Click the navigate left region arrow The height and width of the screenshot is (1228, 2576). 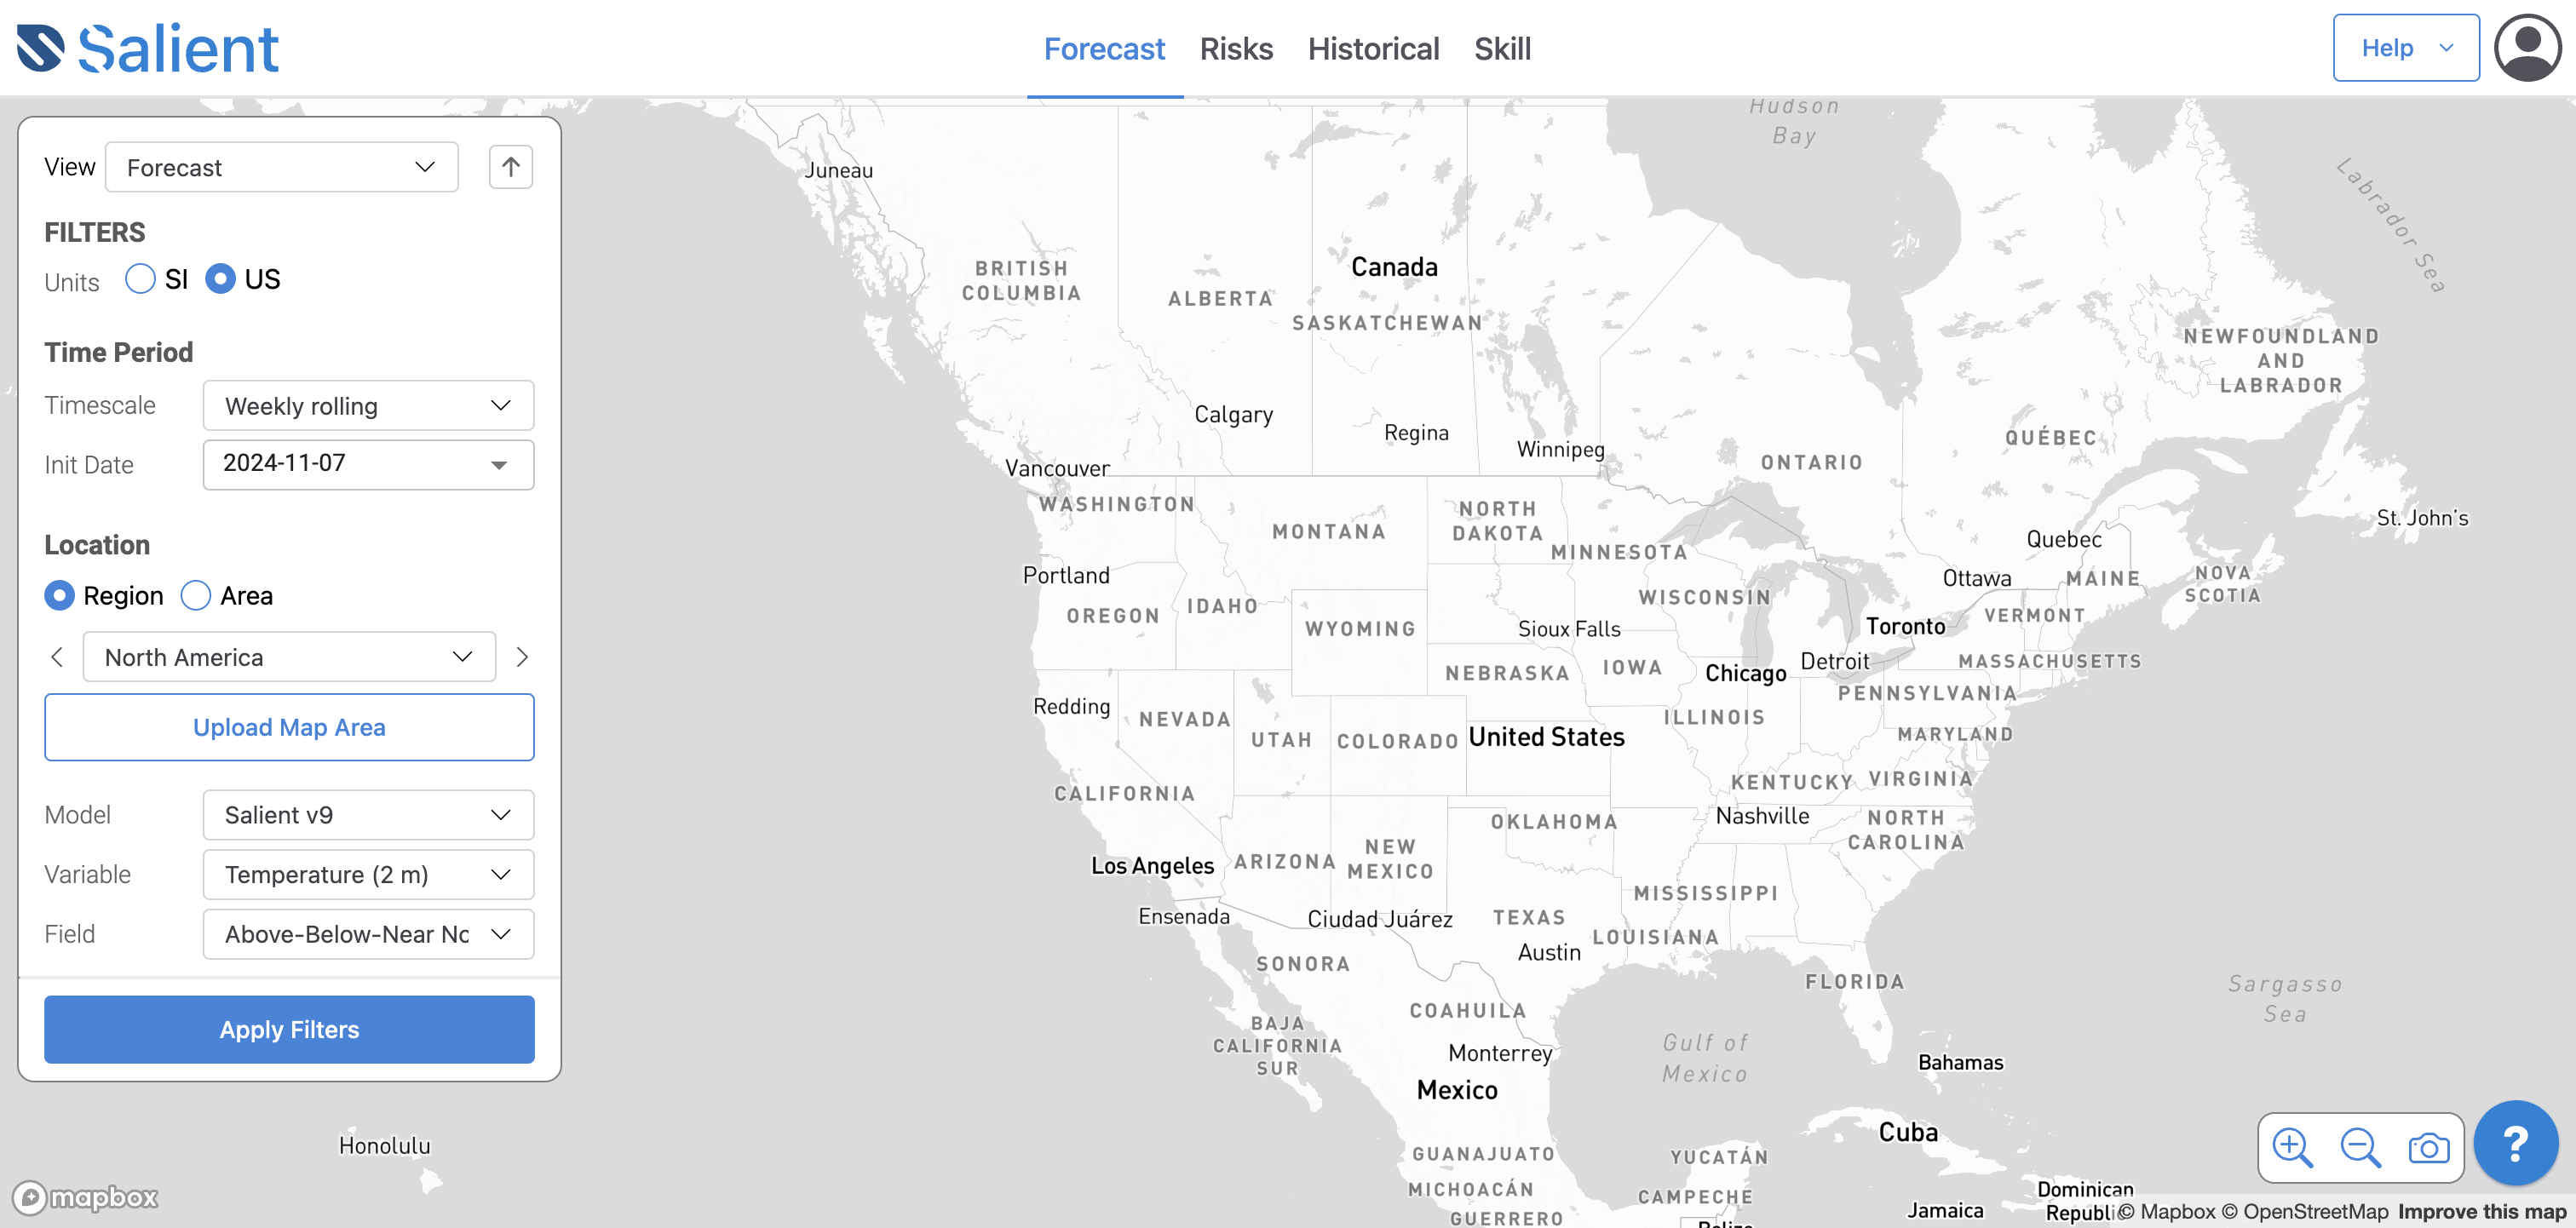click(58, 657)
